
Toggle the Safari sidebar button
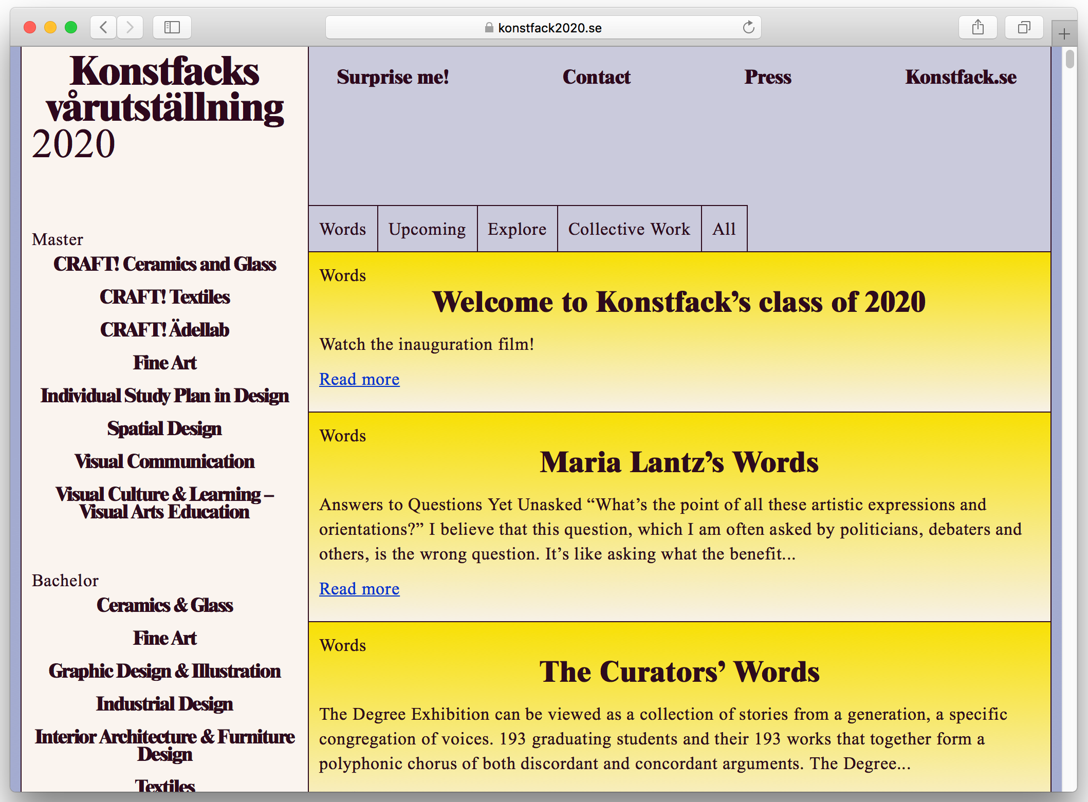point(172,27)
